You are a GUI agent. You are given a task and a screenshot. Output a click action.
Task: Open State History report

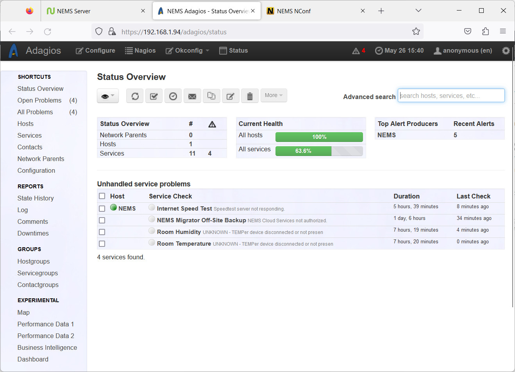click(36, 198)
